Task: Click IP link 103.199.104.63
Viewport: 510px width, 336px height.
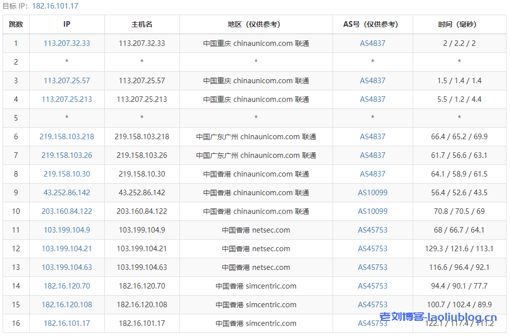Action: [x=67, y=267]
